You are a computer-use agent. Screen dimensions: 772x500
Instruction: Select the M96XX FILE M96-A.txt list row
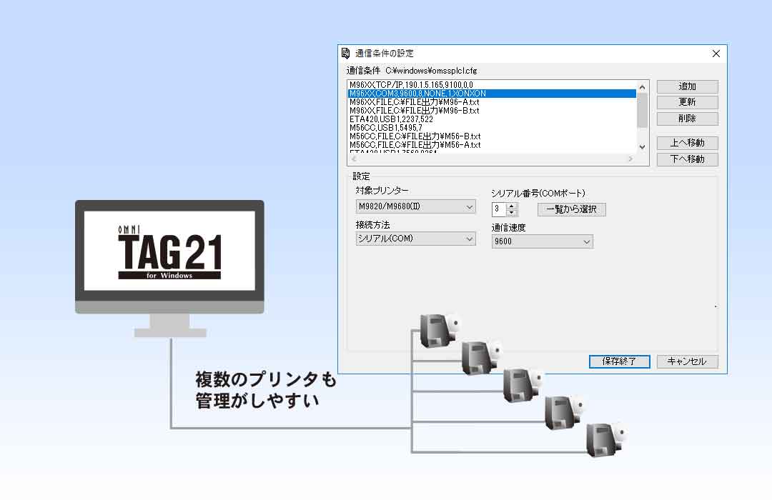pyautogui.click(x=492, y=102)
